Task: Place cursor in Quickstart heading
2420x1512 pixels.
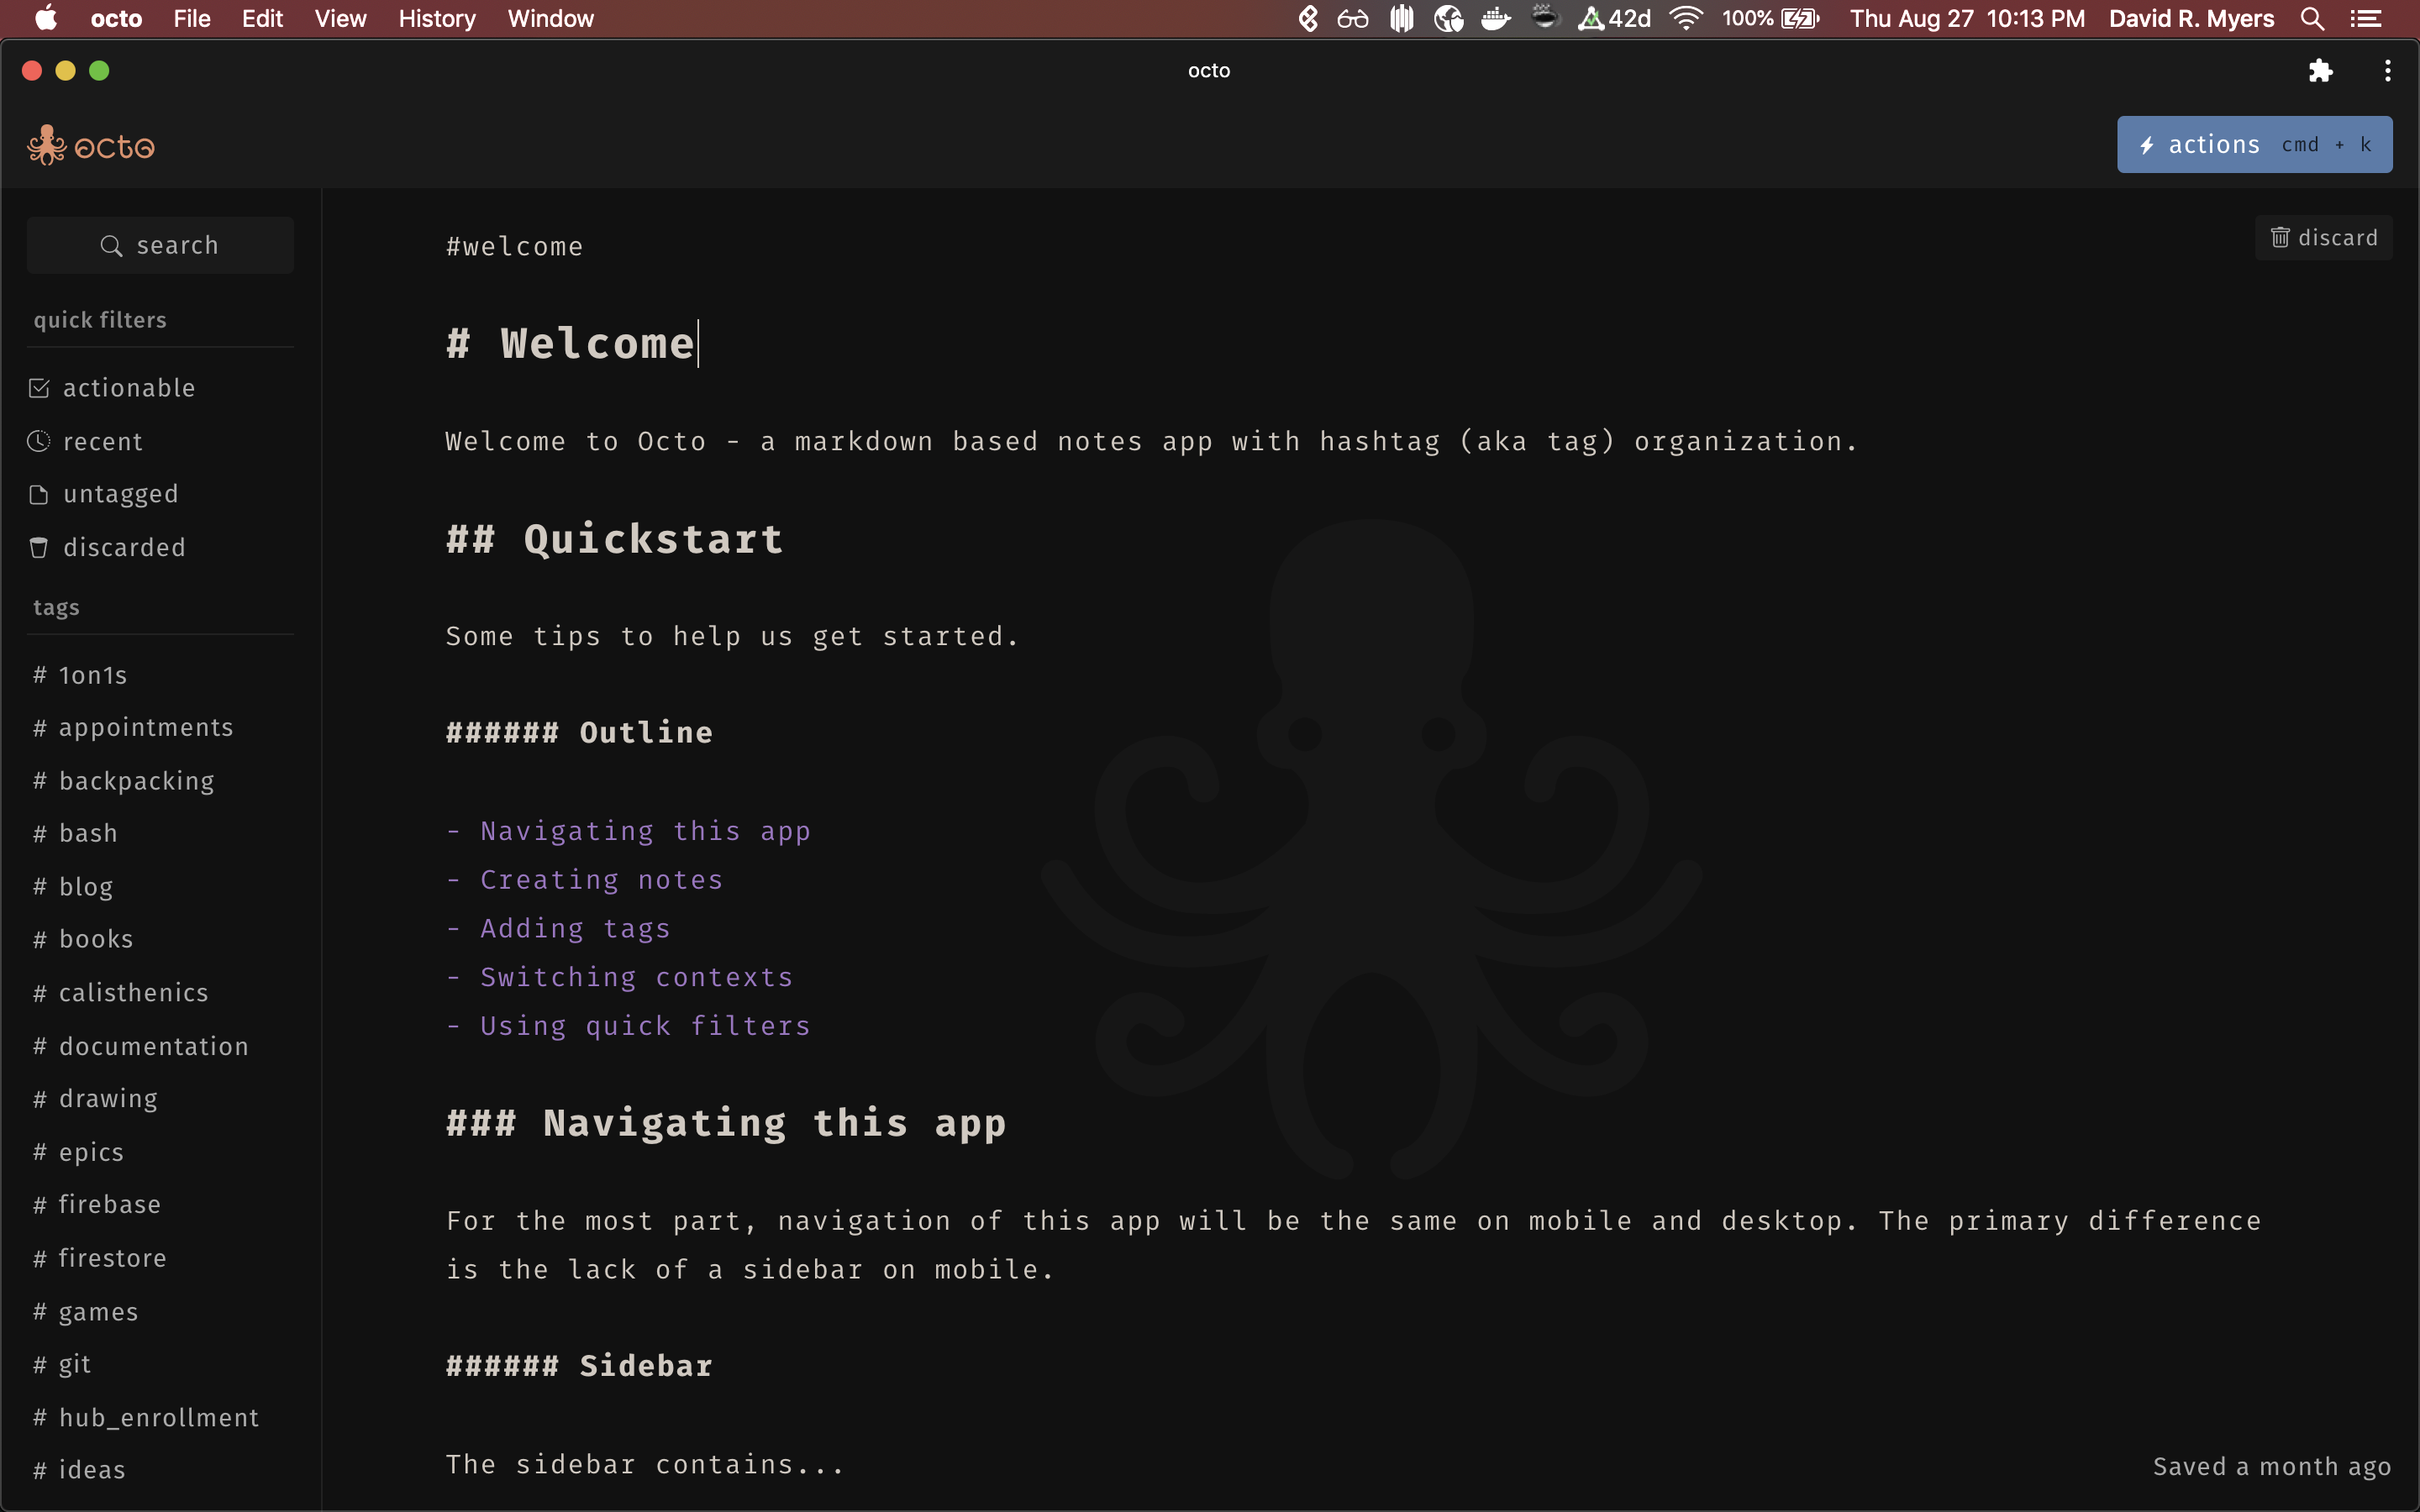Action: coord(653,540)
